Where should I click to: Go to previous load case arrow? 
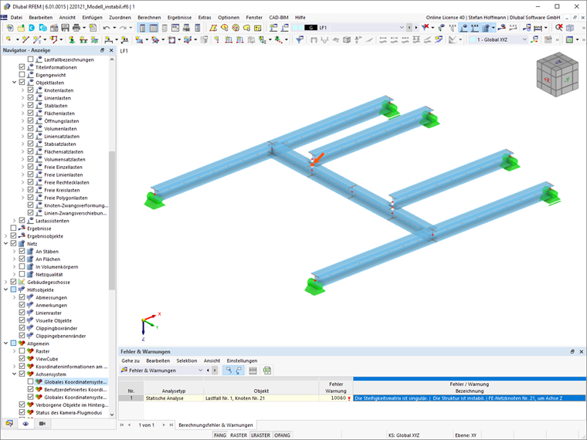click(x=409, y=28)
